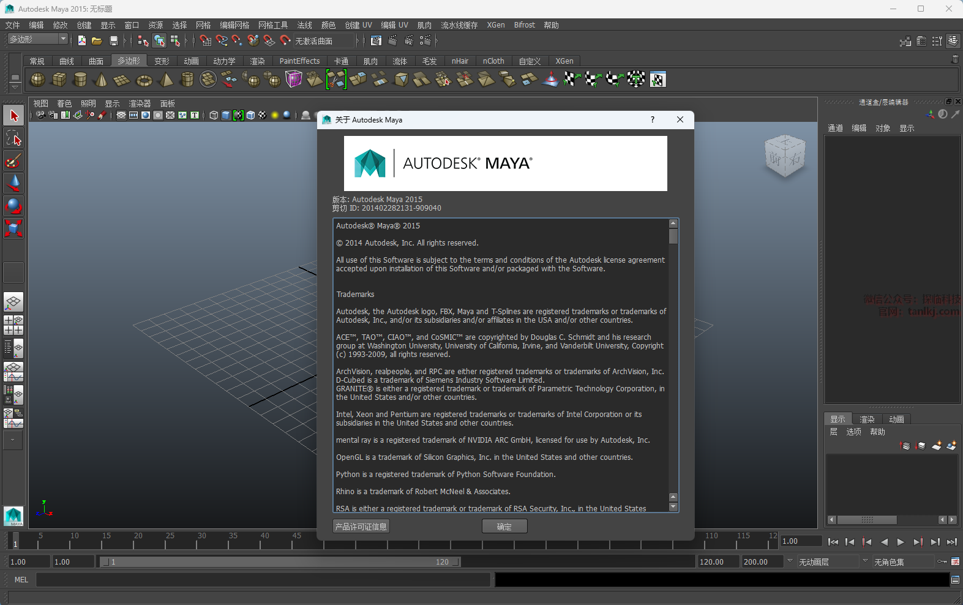
Task: Open the Script Editor icon
Action: [955, 579]
